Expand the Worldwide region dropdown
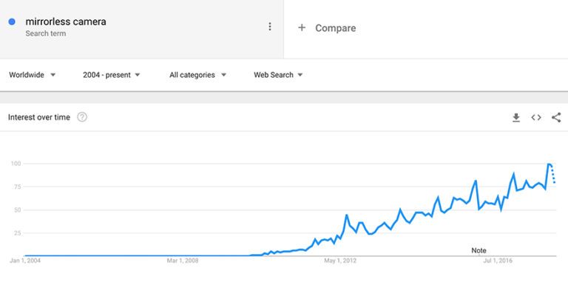This screenshot has height=291, width=568. (x=33, y=75)
